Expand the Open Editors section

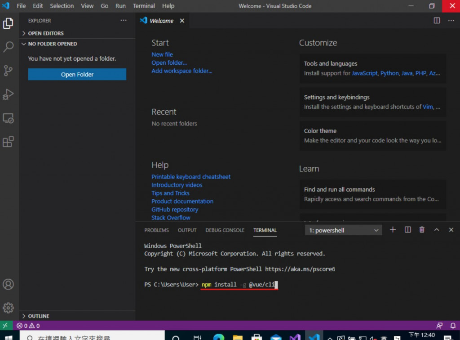[x=77, y=33]
